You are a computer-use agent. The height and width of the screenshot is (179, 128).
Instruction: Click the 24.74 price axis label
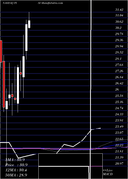pos(119,108)
